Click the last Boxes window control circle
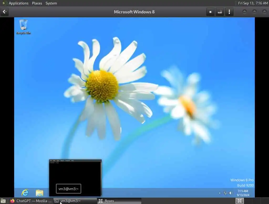 [x=264, y=12]
